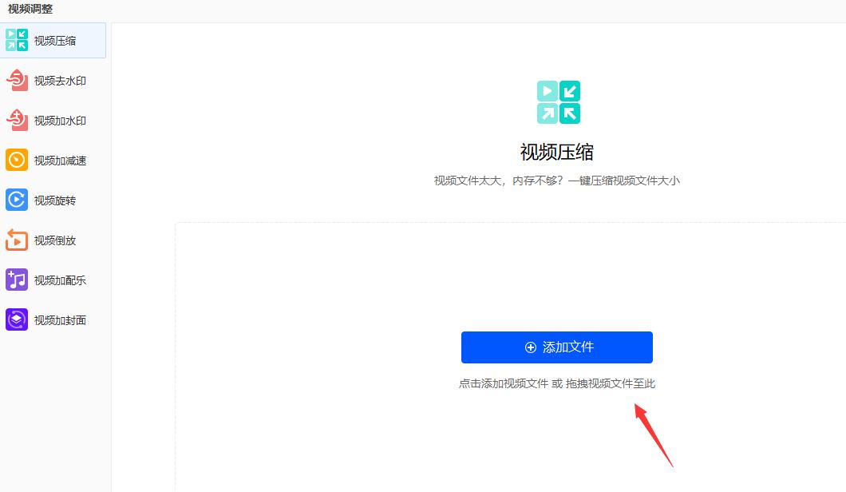
Task: Click the blue 添加文件 button
Action: pyautogui.click(x=556, y=347)
